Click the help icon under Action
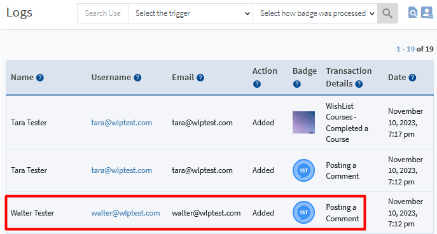Image resolution: width=437 pixels, height=234 pixels. pyautogui.click(x=257, y=84)
